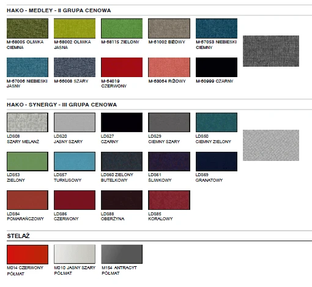Pick the LDS57 Turkusowy swatch
312x287 pixels.
pyautogui.click(x=75, y=162)
